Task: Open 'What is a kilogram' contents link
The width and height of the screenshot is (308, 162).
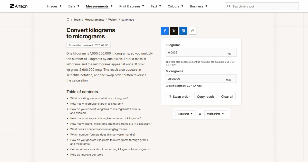Action: pyautogui.click(x=99, y=98)
